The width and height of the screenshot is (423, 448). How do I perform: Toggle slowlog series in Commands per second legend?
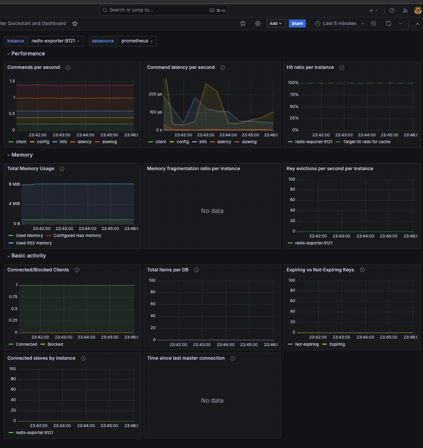(x=109, y=142)
